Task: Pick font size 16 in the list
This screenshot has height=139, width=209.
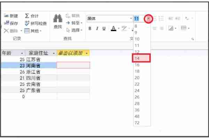Action: coord(142,65)
